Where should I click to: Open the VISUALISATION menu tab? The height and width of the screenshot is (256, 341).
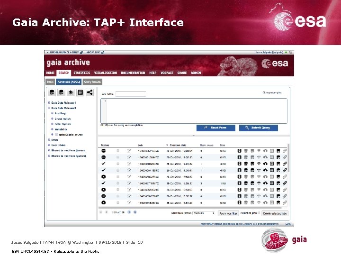click(x=106, y=73)
